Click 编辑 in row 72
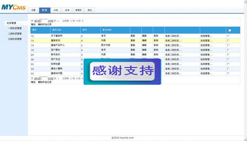This screenshot has height=141, width=247. pos(144,36)
